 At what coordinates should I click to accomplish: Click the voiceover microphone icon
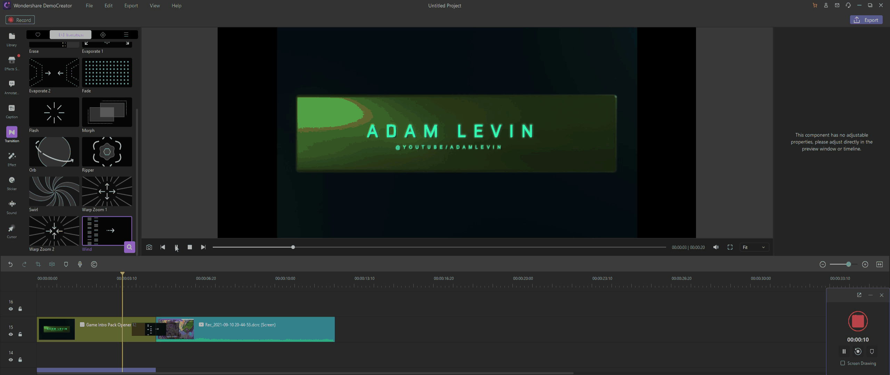click(x=80, y=265)
